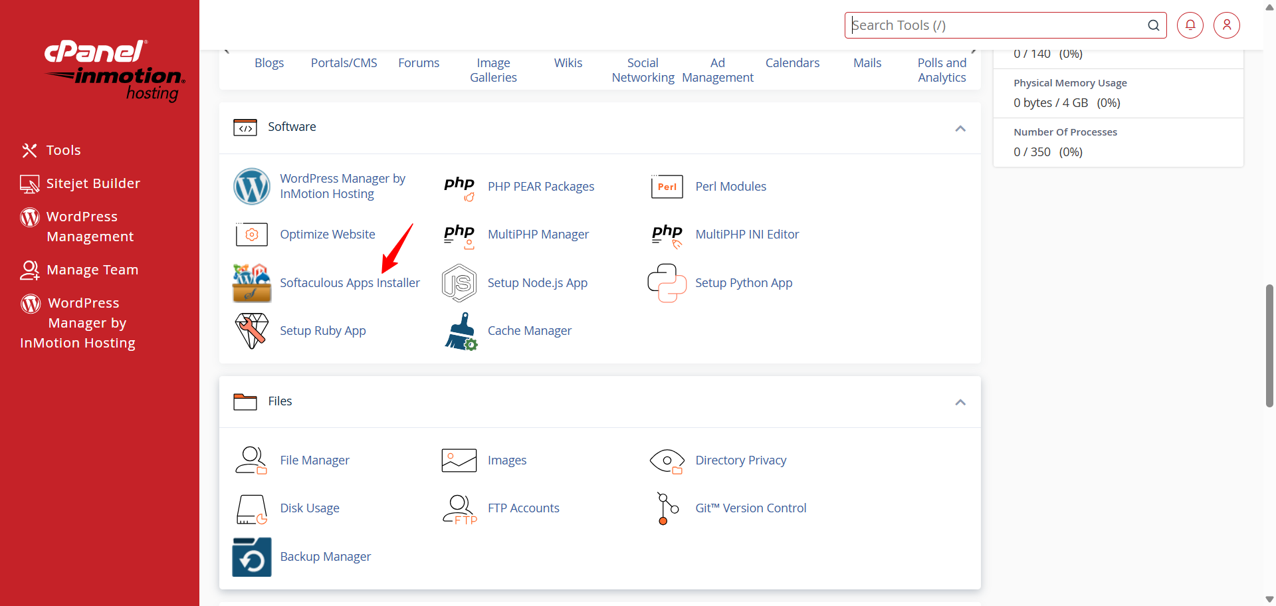Click the Git Version Control icon
The image size is (1276, 606).
point(667,508)
